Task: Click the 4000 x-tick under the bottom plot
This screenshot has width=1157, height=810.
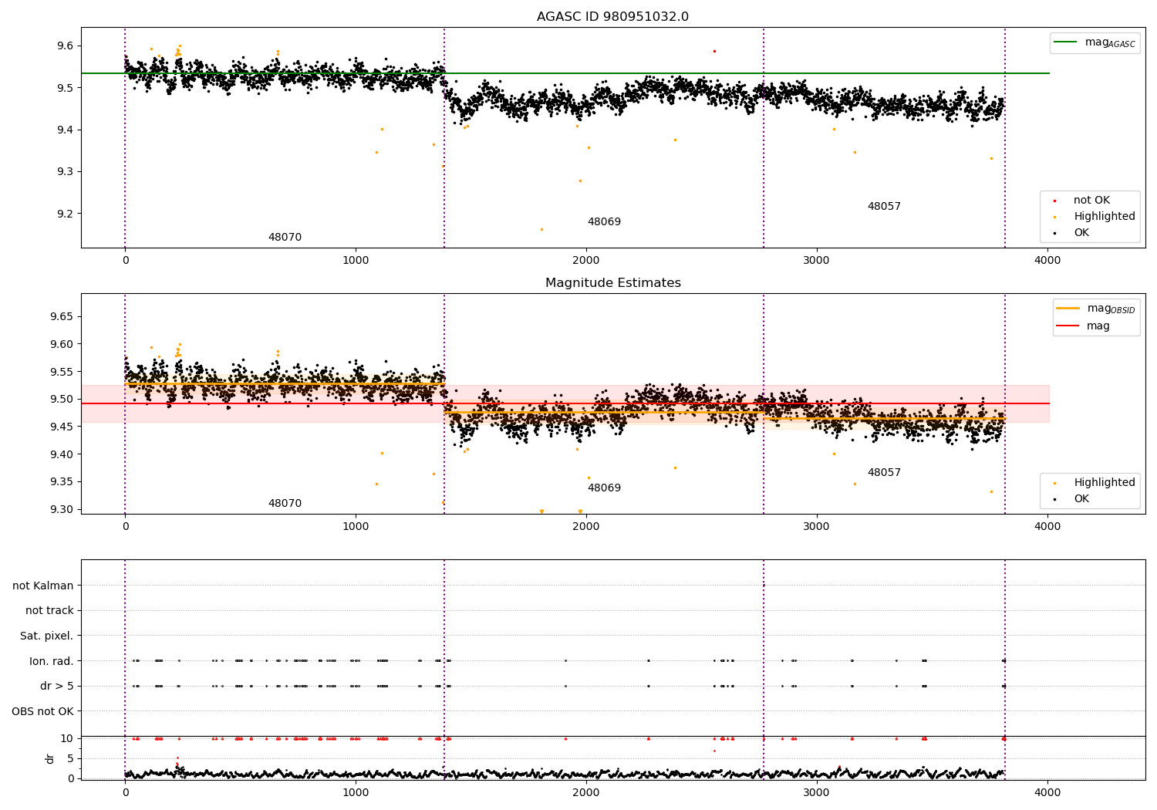Action: [x=1047, y=792]
